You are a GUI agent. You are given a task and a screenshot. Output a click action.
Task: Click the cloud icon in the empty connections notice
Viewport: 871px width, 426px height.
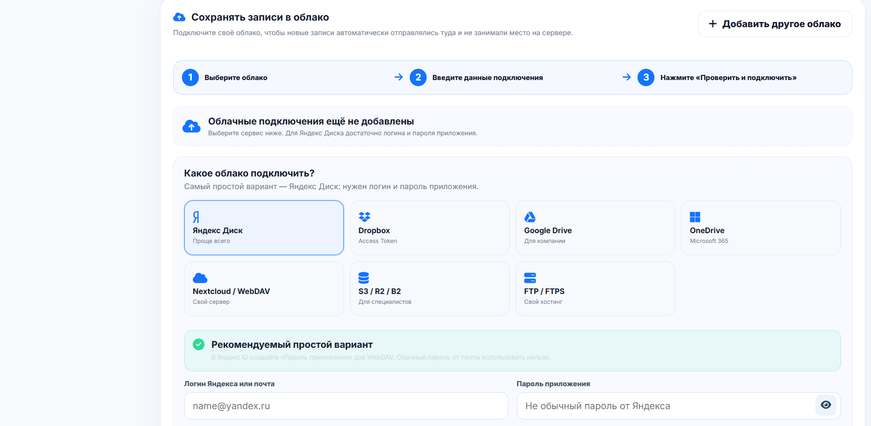(191, 126)
